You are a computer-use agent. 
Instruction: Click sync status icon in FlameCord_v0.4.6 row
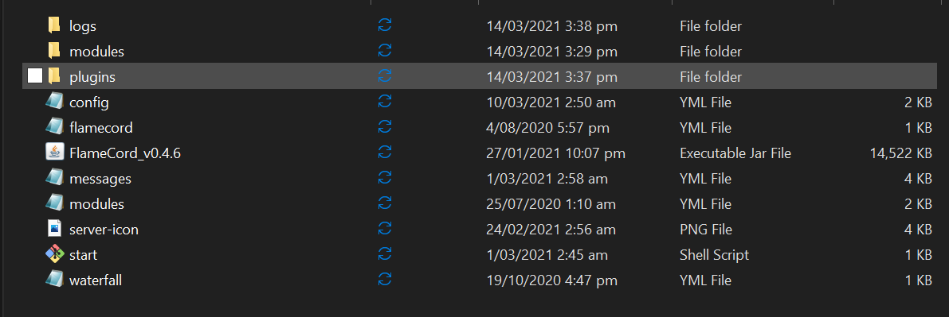(x=384, y=153)
